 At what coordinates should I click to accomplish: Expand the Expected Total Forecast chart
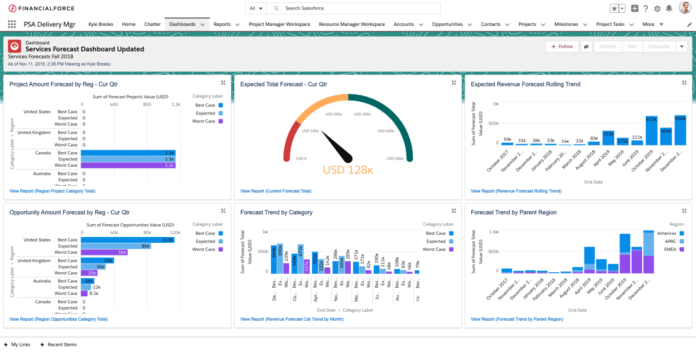[x=454, y=82]
